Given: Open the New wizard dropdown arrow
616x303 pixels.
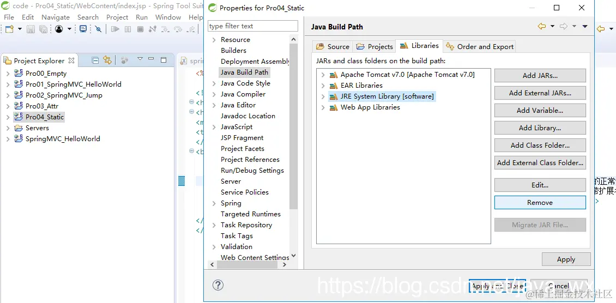Looking at the screenshot, I should (x=19, y=29).
